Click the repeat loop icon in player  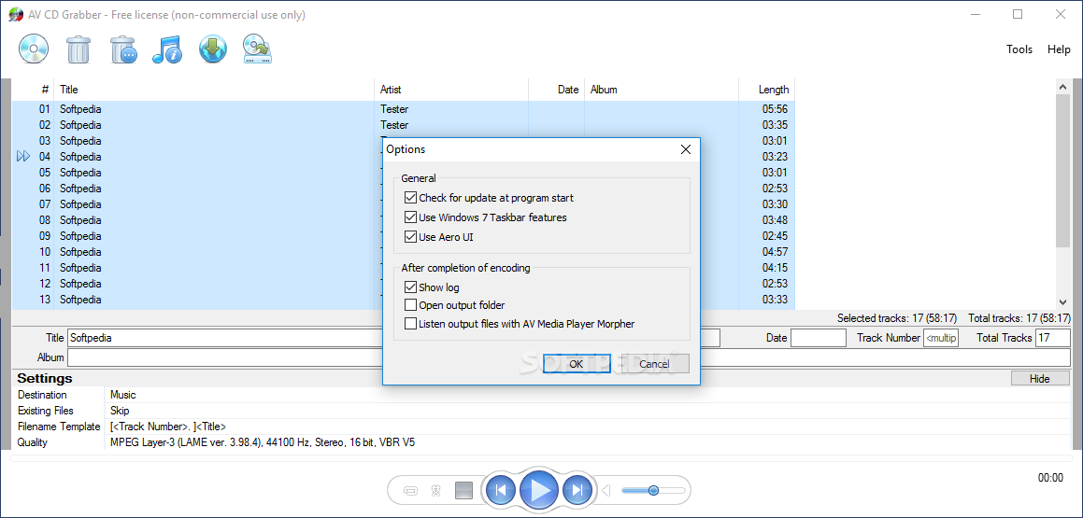[410, 491]
